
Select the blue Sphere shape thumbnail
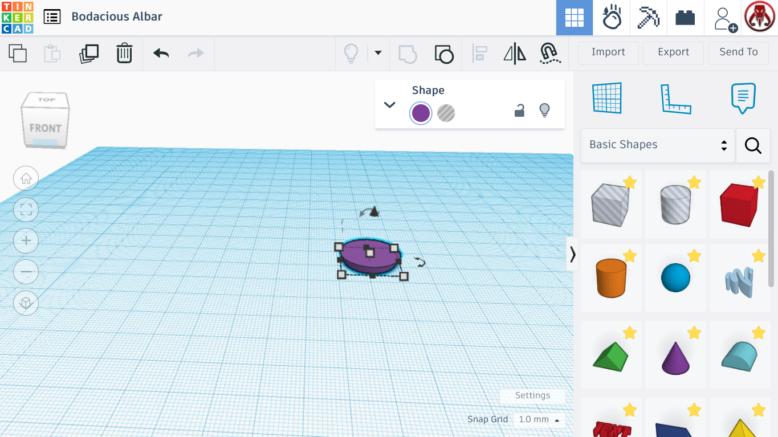pyautogui.click(x=675, y=277)
